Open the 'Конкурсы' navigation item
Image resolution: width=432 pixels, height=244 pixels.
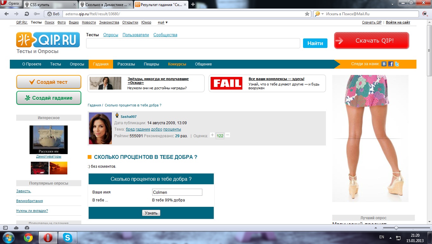[177, 64]
